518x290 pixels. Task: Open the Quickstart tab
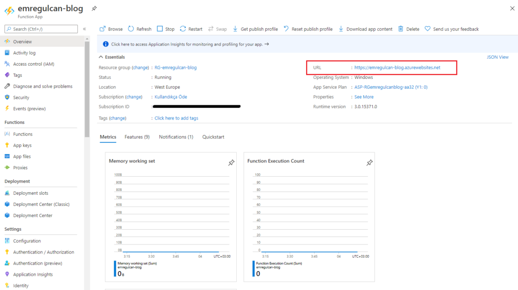pyautogui.click(x=213, y=137)
